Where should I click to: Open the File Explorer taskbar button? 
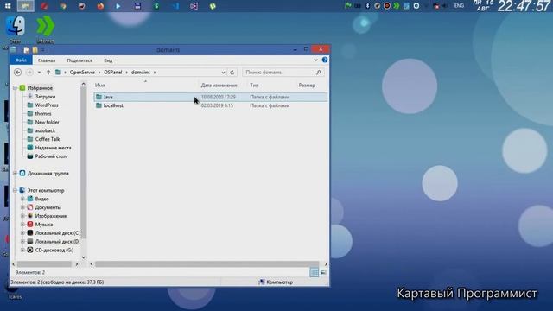tap(25, 6)
